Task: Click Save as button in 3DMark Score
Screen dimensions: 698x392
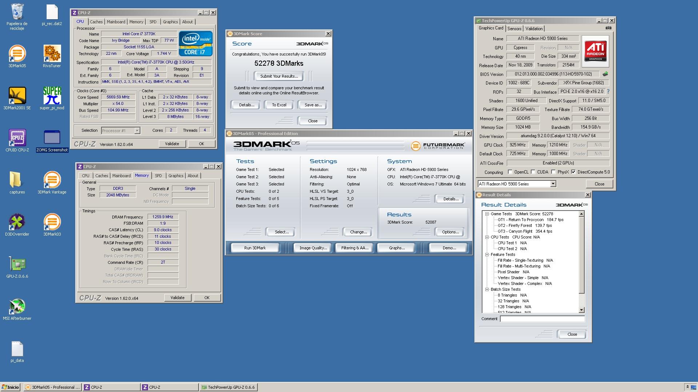Action: point(313,105)
